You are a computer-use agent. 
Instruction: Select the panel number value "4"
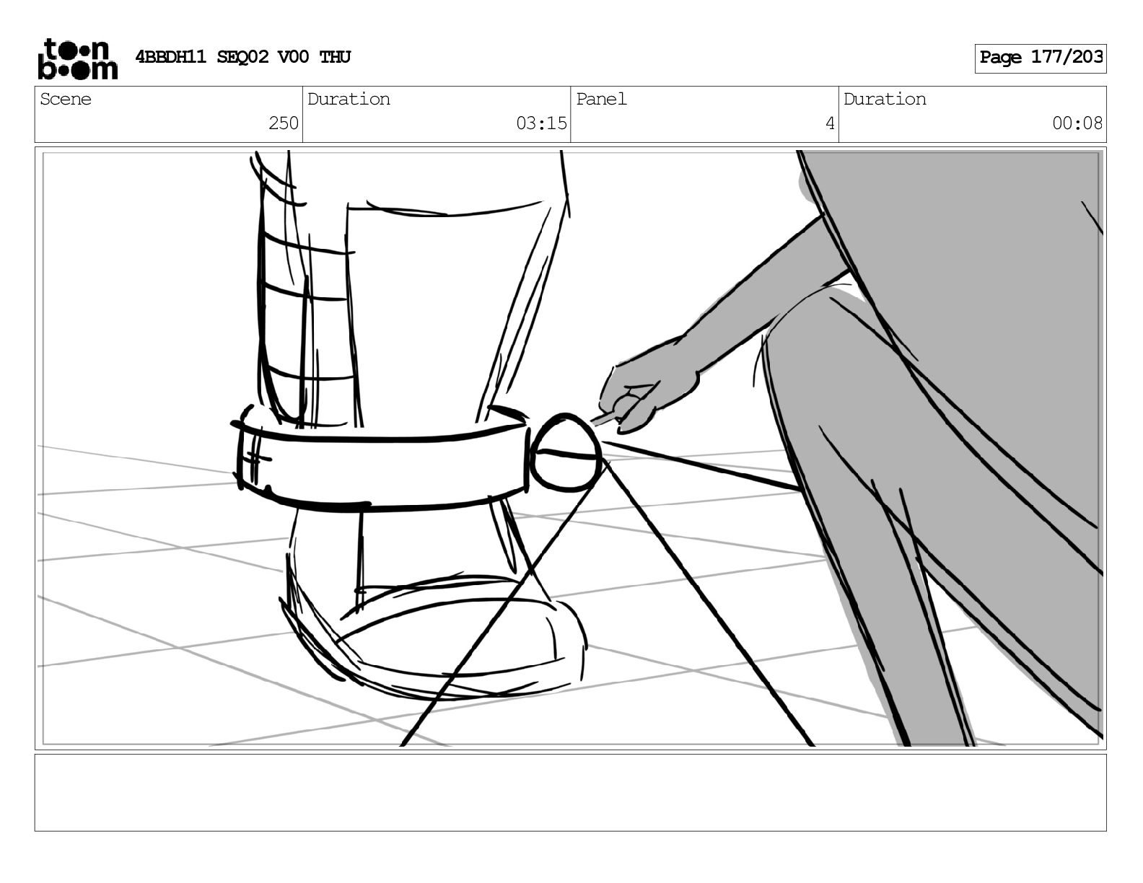830,123
